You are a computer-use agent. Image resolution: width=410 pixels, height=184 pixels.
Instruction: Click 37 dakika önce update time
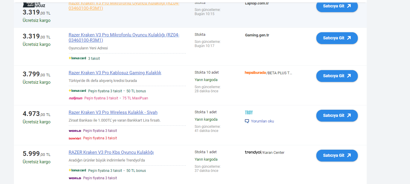[x=206, y=171]
